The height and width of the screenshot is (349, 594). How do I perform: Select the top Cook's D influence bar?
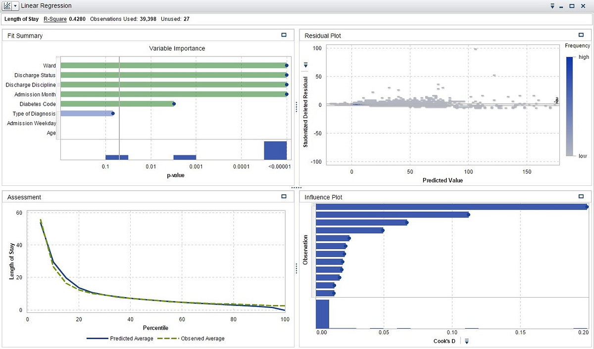451,207
